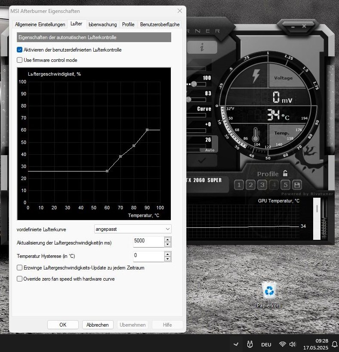
Task: Switch to the Profile tab
Action: (x=128, y=24)
